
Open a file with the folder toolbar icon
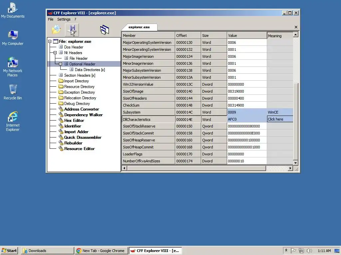(x=56, y=30)
